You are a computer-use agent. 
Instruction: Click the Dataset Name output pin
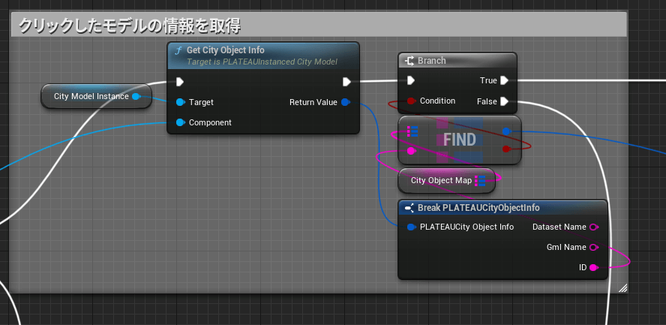pos(593,227)
